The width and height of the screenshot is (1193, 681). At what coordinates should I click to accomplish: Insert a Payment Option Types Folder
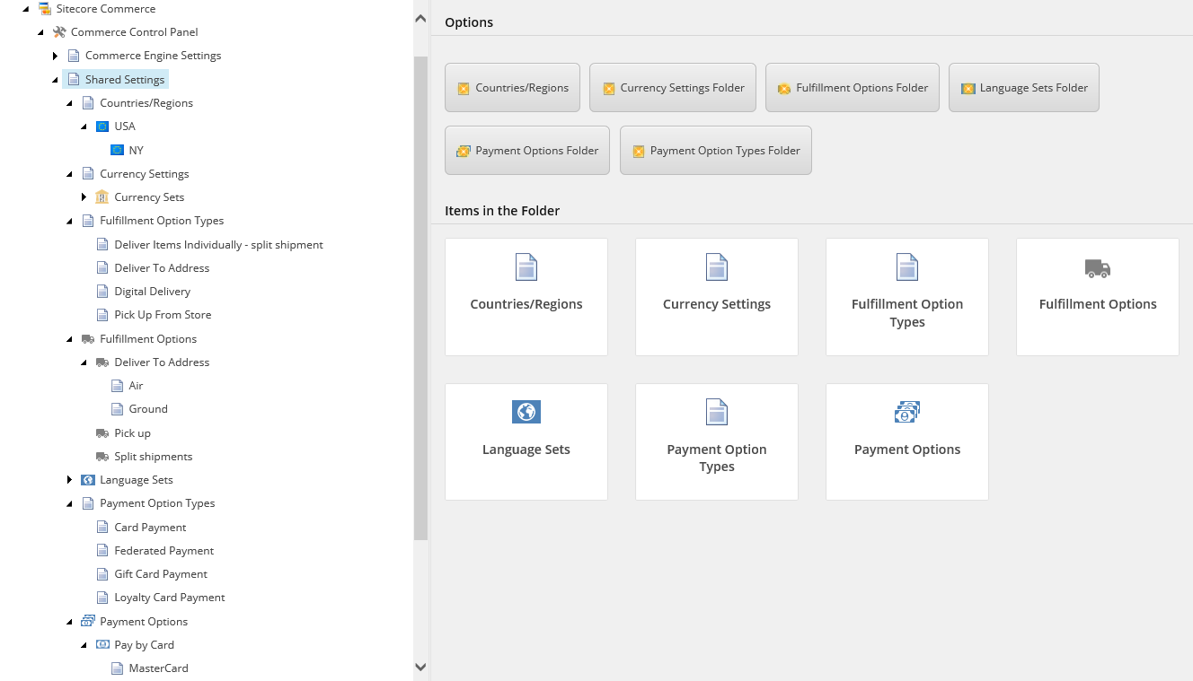[x=716, y=151]
